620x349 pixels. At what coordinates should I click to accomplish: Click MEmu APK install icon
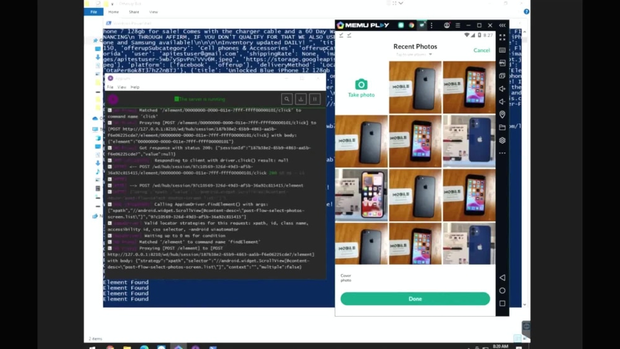point(502,63)
